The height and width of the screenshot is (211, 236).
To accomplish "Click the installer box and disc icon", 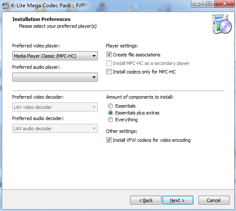I will coord(221,24).
